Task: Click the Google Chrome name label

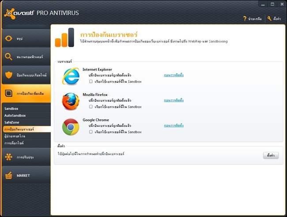Action: click(96, 120)
